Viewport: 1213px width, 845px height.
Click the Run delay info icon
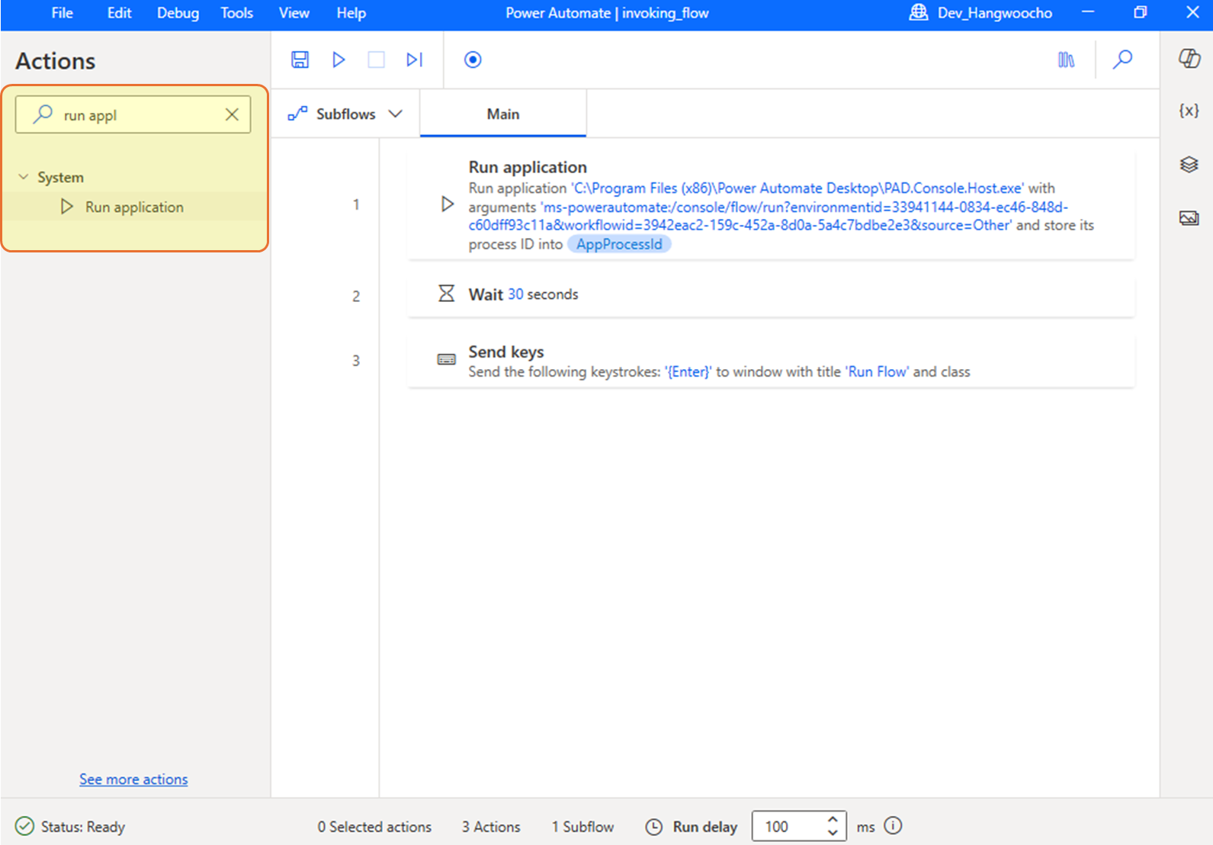893,825
